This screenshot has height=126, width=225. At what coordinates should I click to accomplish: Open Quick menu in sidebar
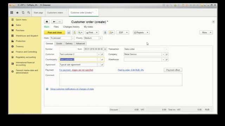click(x=21, y=20)
